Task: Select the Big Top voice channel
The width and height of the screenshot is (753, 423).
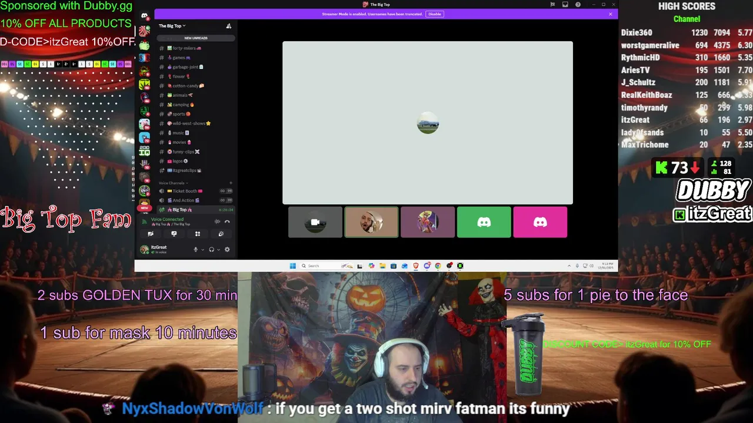Action: point(196,210)
